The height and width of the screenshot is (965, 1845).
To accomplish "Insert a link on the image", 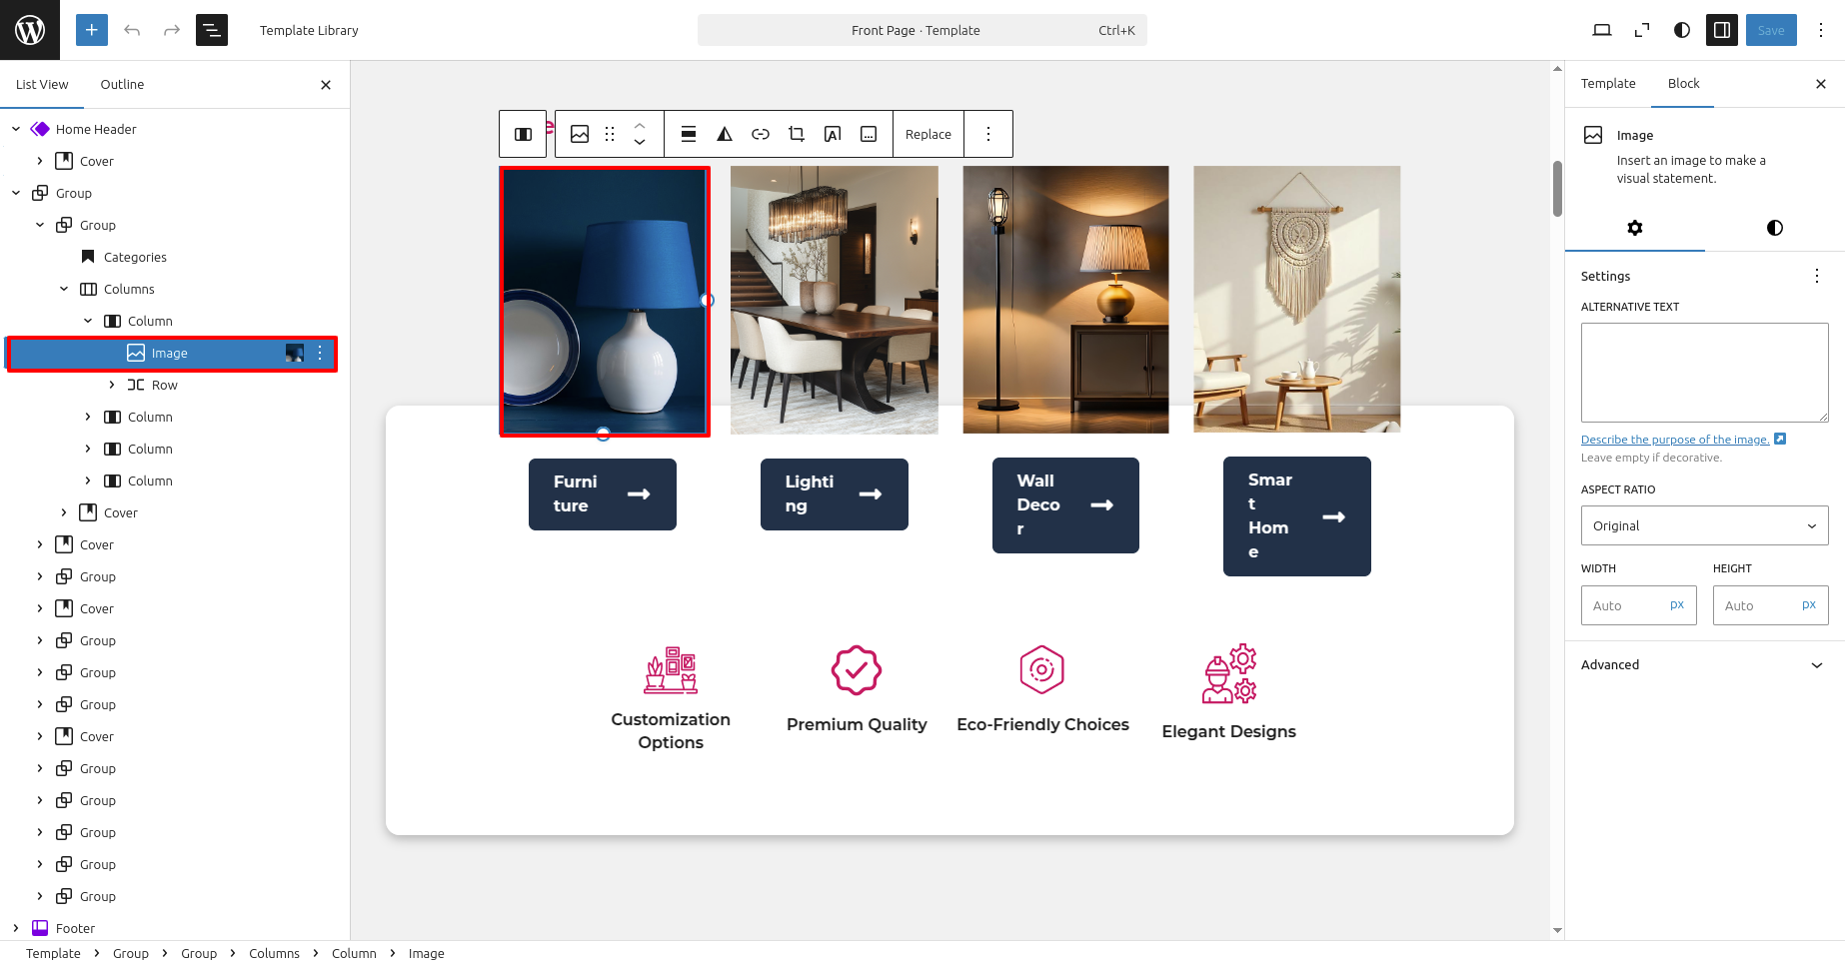I will coord(761,134).
